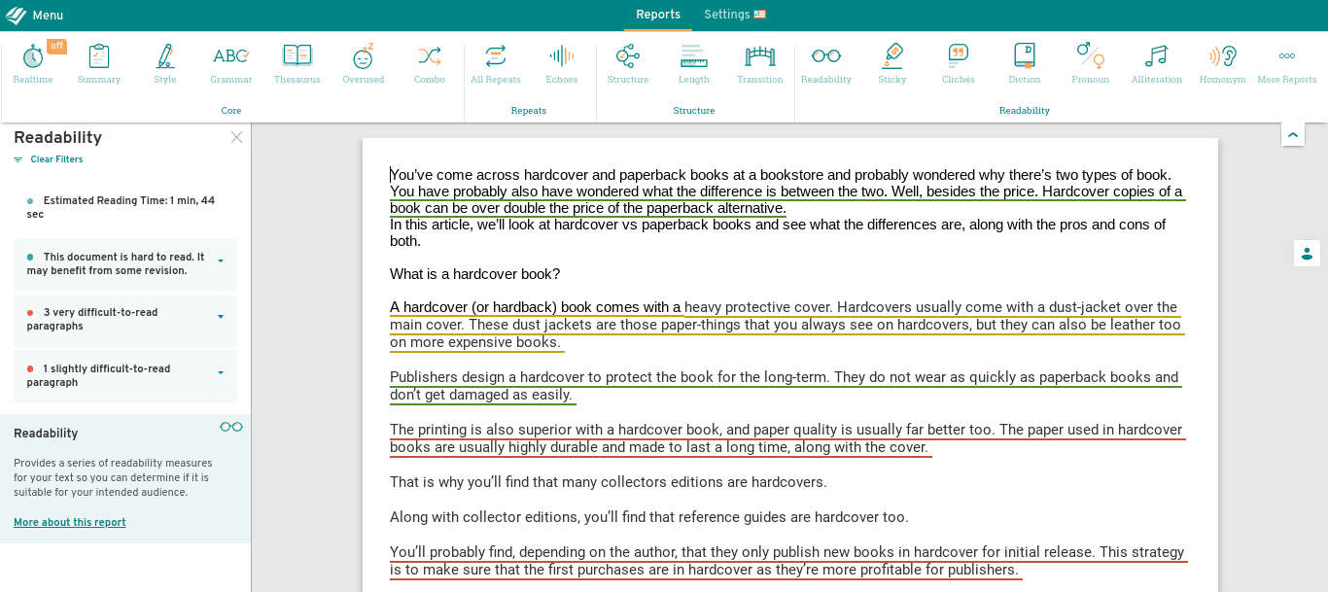Run the Sticky sentences report
The image size is (1328, 592).
892,63
